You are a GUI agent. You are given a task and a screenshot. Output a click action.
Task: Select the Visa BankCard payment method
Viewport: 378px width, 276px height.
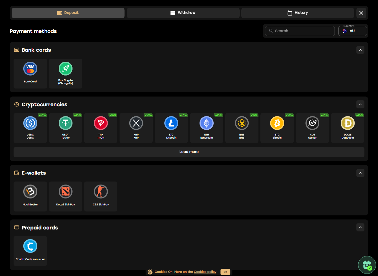(x=30, y=73)
